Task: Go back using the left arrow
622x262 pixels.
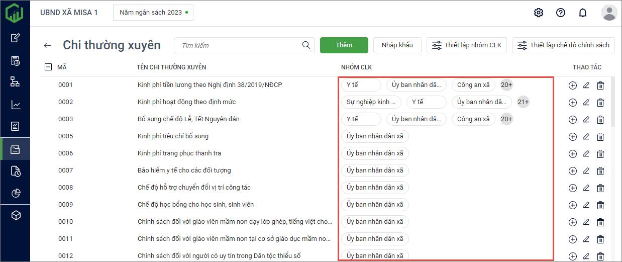Action: tap(48, 45)
